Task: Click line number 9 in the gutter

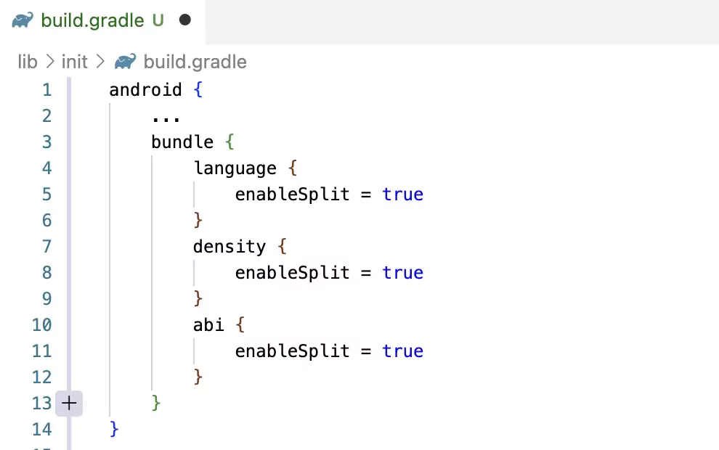Action: 46,299
